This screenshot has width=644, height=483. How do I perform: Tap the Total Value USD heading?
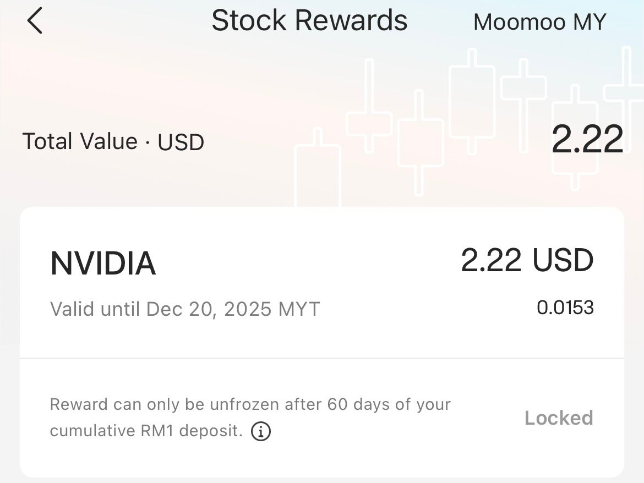click(x=113, y=141)
